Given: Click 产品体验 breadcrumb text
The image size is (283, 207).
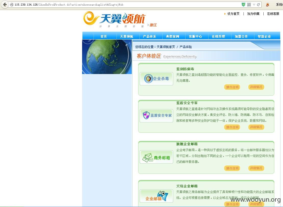Looking at the screenshot, I should (x=186, y=47).
